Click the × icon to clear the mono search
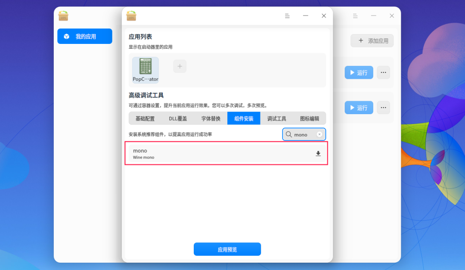 coord(319,134)
